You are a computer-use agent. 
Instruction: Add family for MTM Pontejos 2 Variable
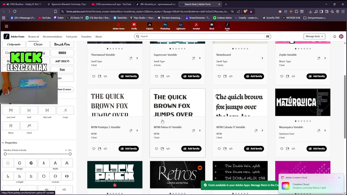click(128, 149)
